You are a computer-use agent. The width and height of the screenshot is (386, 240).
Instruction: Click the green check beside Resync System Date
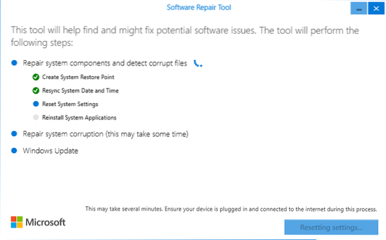click(x=36, y=90)
